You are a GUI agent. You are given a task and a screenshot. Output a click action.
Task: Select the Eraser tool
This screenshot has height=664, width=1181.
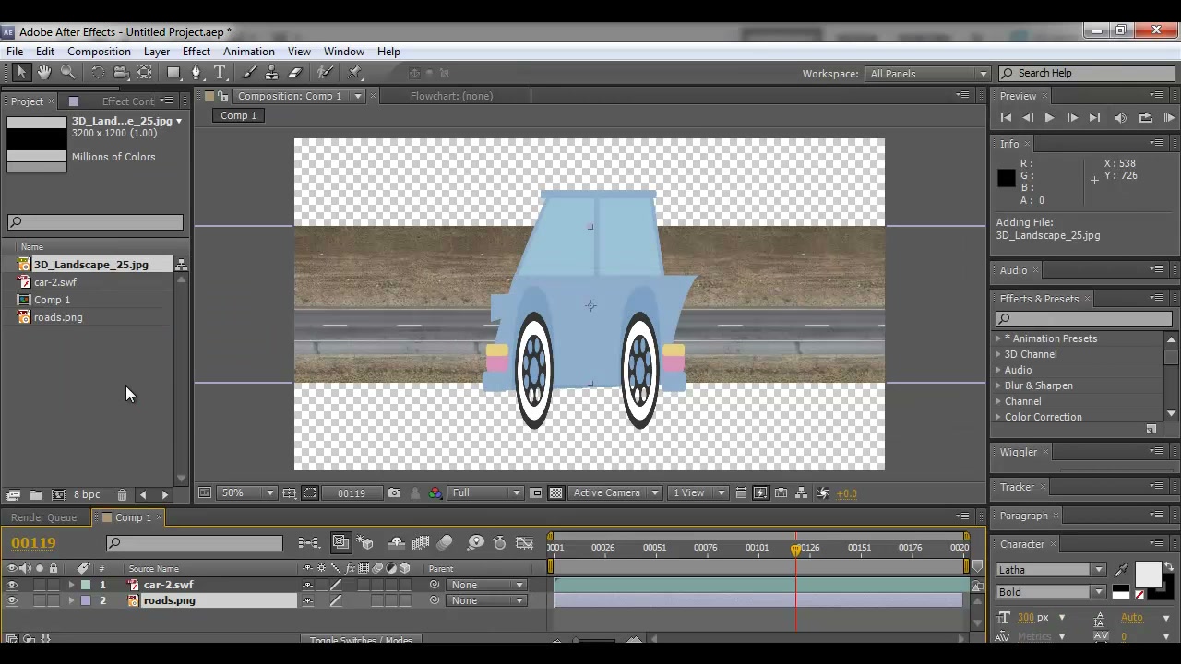click(x=295, y=73)
